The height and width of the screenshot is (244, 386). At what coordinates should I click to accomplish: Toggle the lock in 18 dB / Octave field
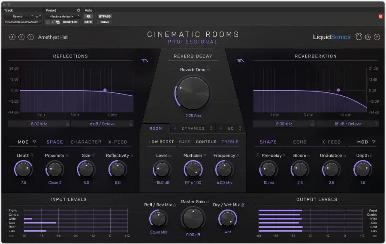point(376,124)
